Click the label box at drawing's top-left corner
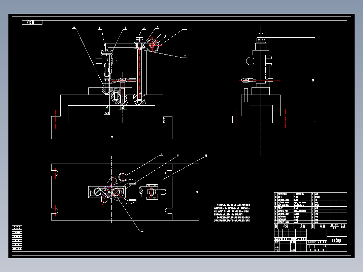The height and width of the screenshot is (272, 363). pos(32,23)
